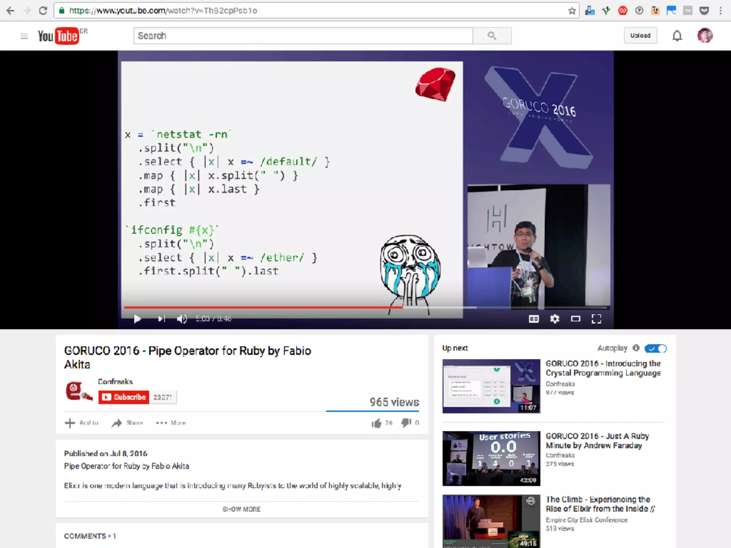Open the Share options

(127, 423)
